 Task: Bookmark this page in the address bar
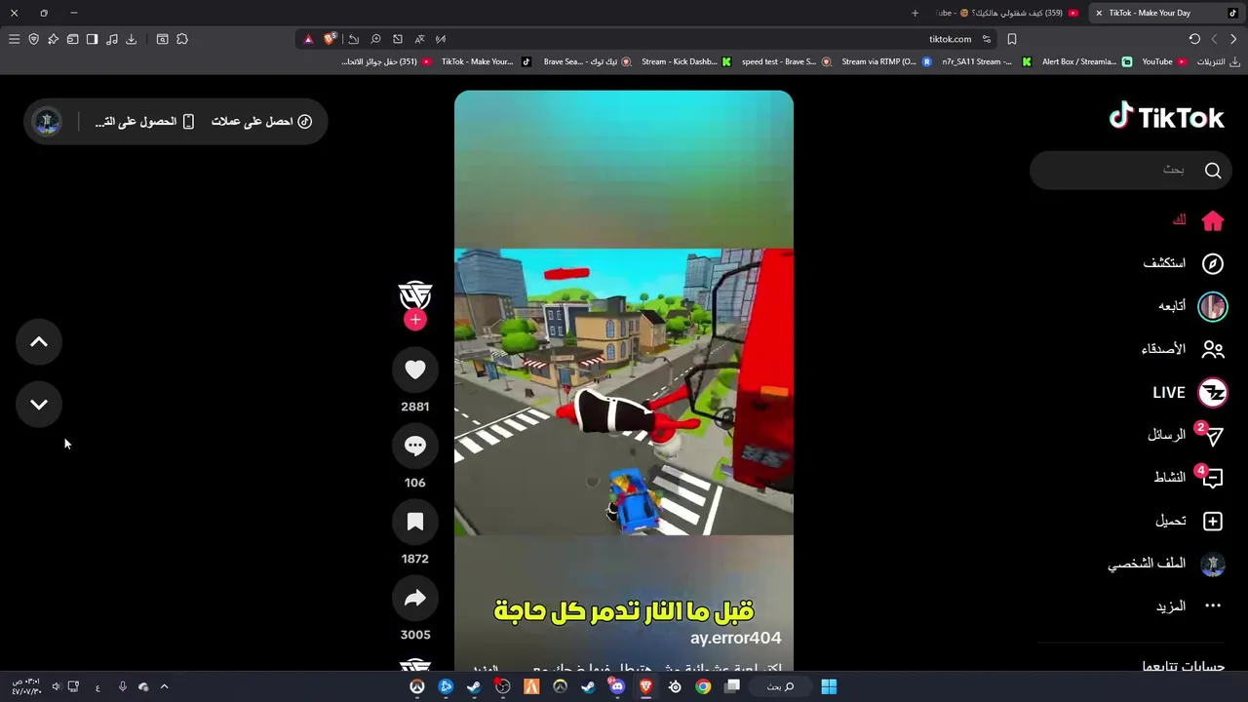(1012, 39)
